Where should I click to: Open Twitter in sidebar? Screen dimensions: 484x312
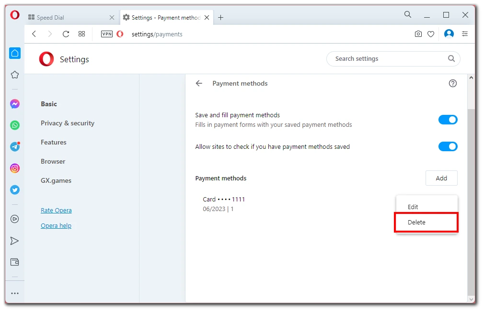(x=15, y=190)
